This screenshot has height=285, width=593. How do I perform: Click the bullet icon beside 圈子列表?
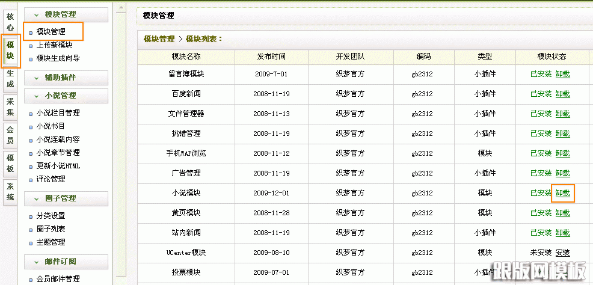coord(31,230)
